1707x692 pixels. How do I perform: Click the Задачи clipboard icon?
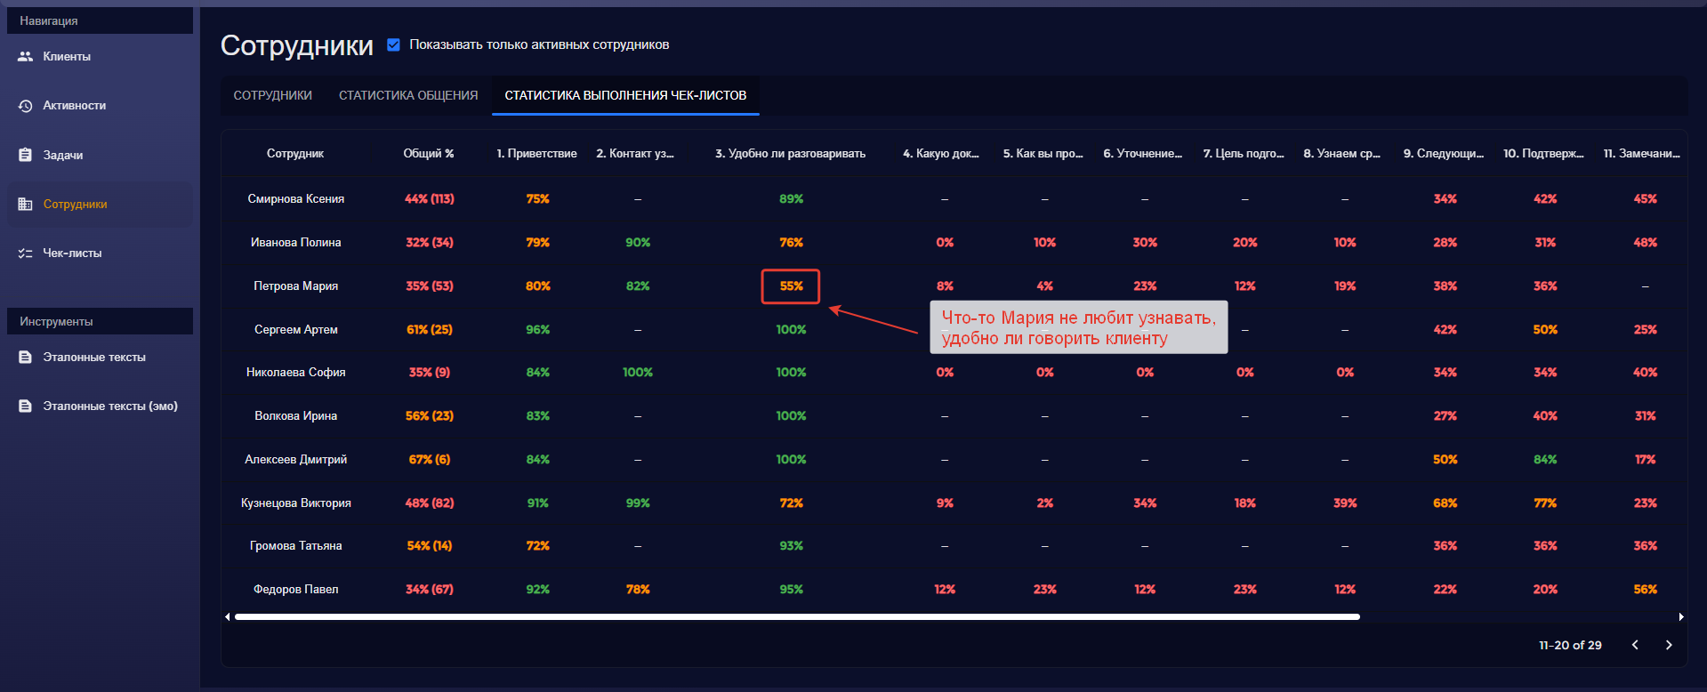click(26, 155)
